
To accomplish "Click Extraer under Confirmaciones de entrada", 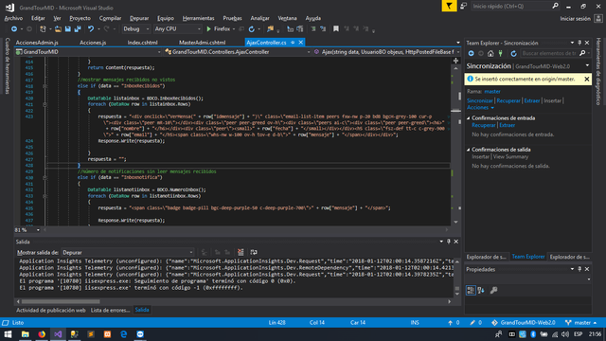I will click(508, 125).
